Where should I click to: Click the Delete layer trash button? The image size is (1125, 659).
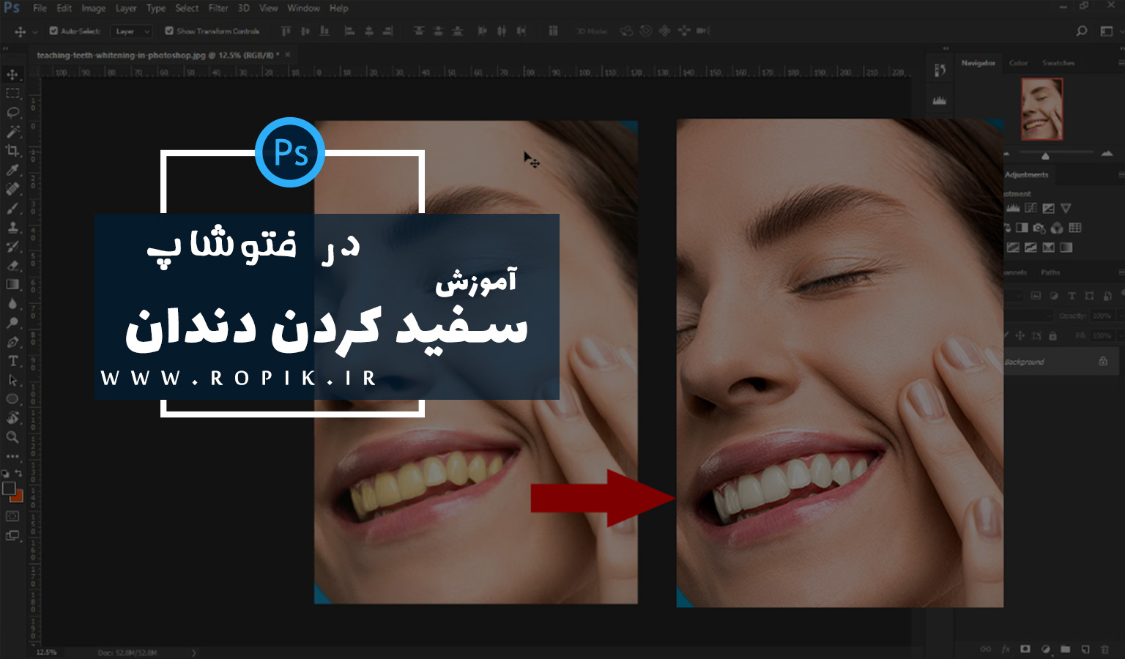tap(1104, 649)
